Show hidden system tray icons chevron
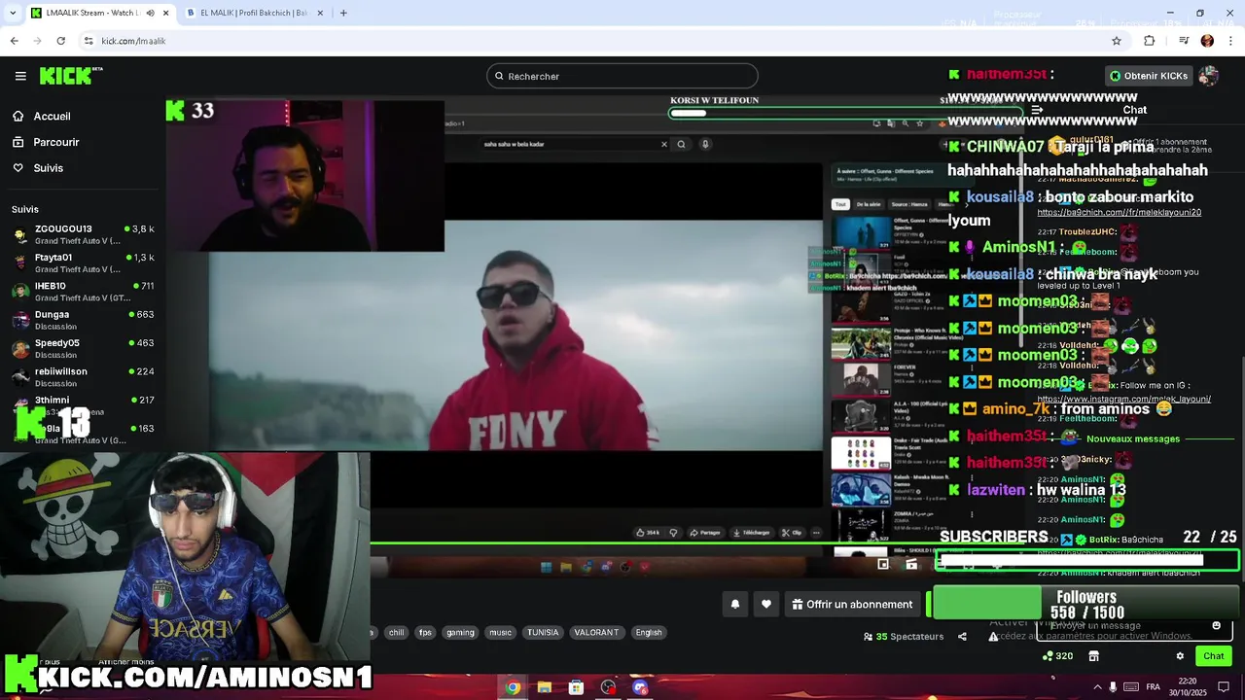Image resolution: width=1245 pixels, height=700 pixels. [x=1098, y=687]
